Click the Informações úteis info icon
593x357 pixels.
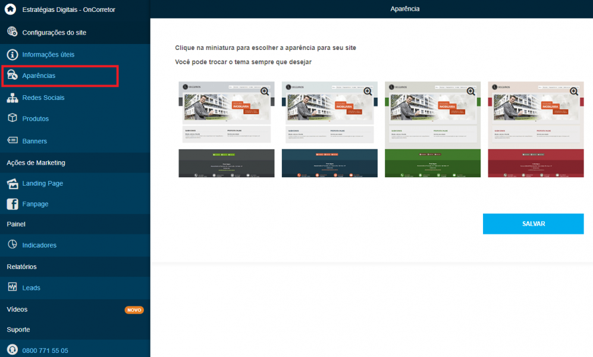[12, 55]
